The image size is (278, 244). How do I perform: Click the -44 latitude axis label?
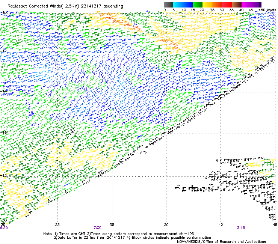(x=3, y=91)
